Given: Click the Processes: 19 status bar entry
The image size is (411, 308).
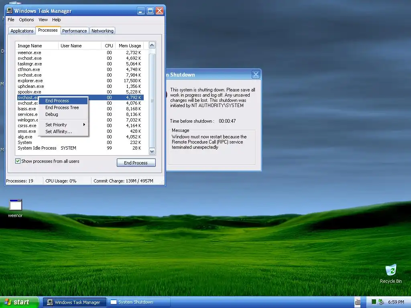Looking at the screenshot, I should pos(20,181).
